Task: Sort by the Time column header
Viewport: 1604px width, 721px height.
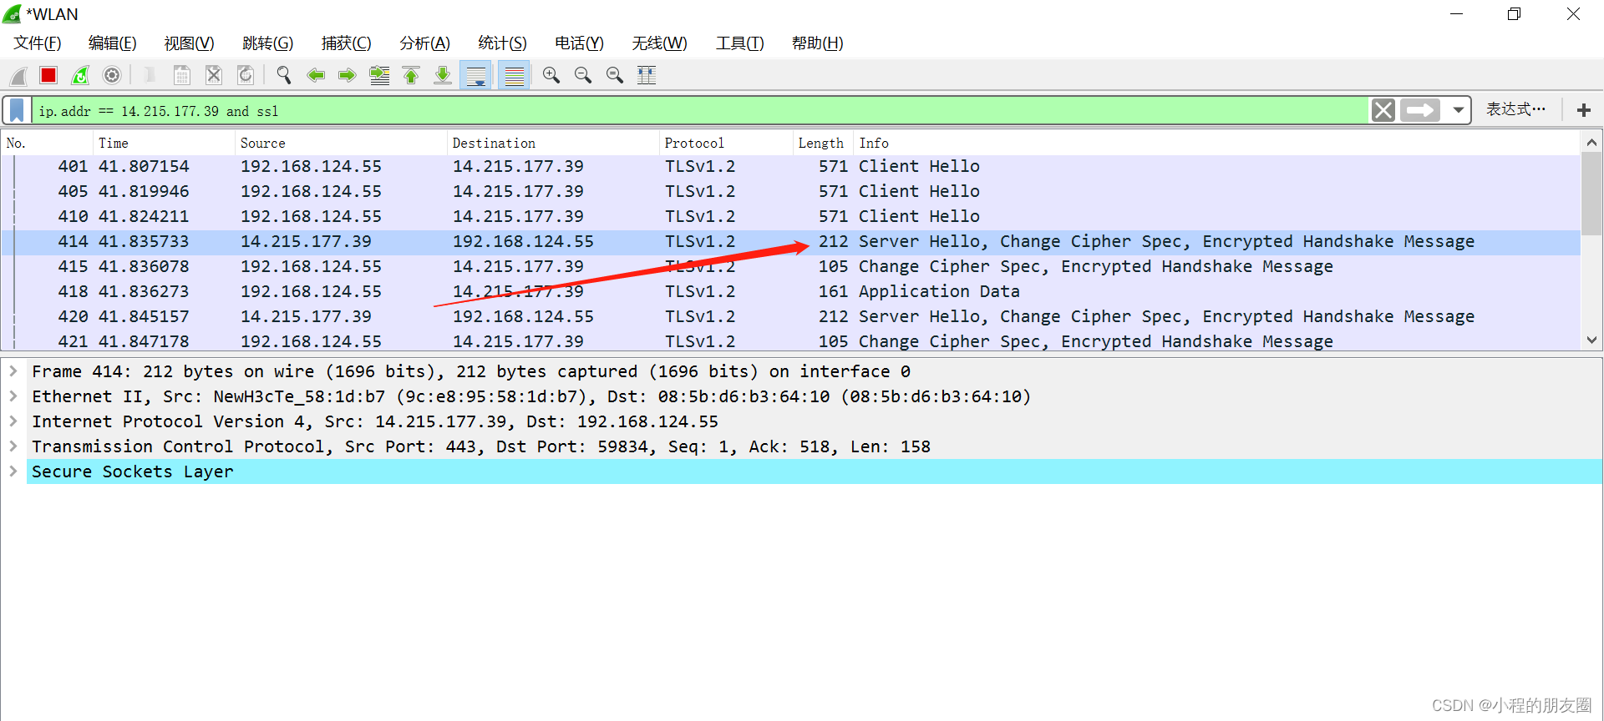Action: coord(164,144)
